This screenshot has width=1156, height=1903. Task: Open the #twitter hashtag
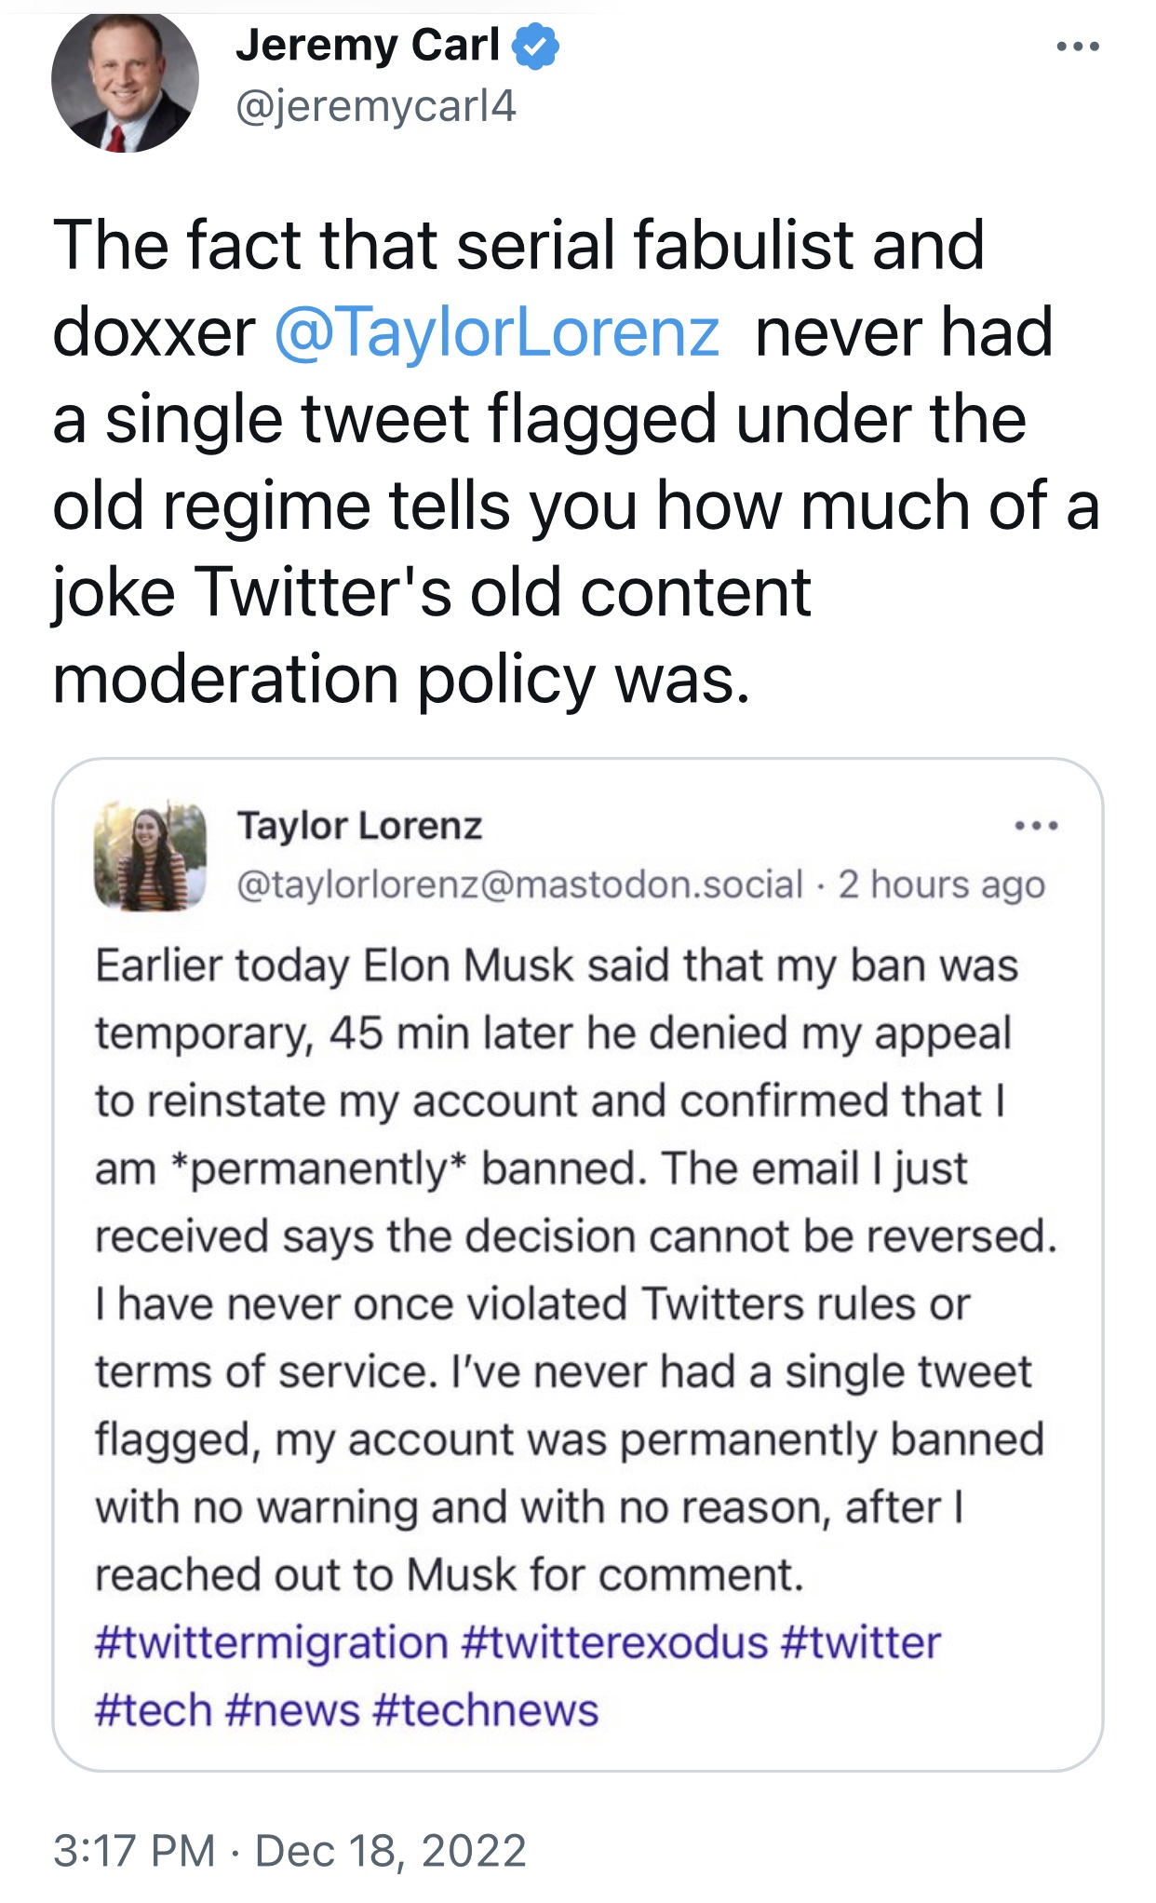coord(861,1643)
